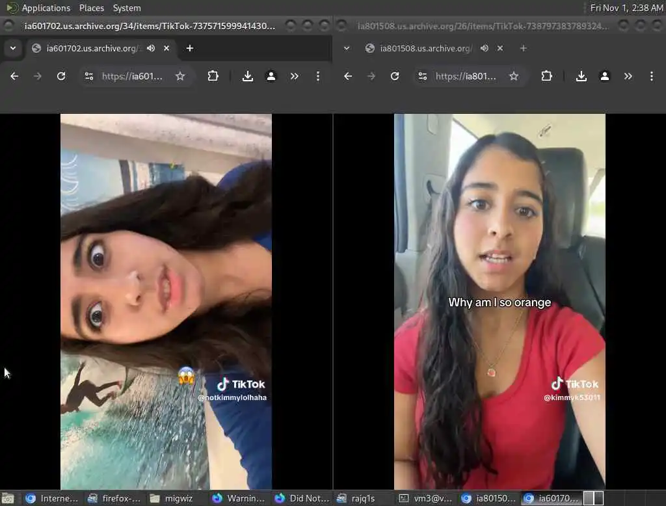Open the tab search dropdown in left browser
Image resolution: width=666 pixels, height=506 pixels.
13,48
